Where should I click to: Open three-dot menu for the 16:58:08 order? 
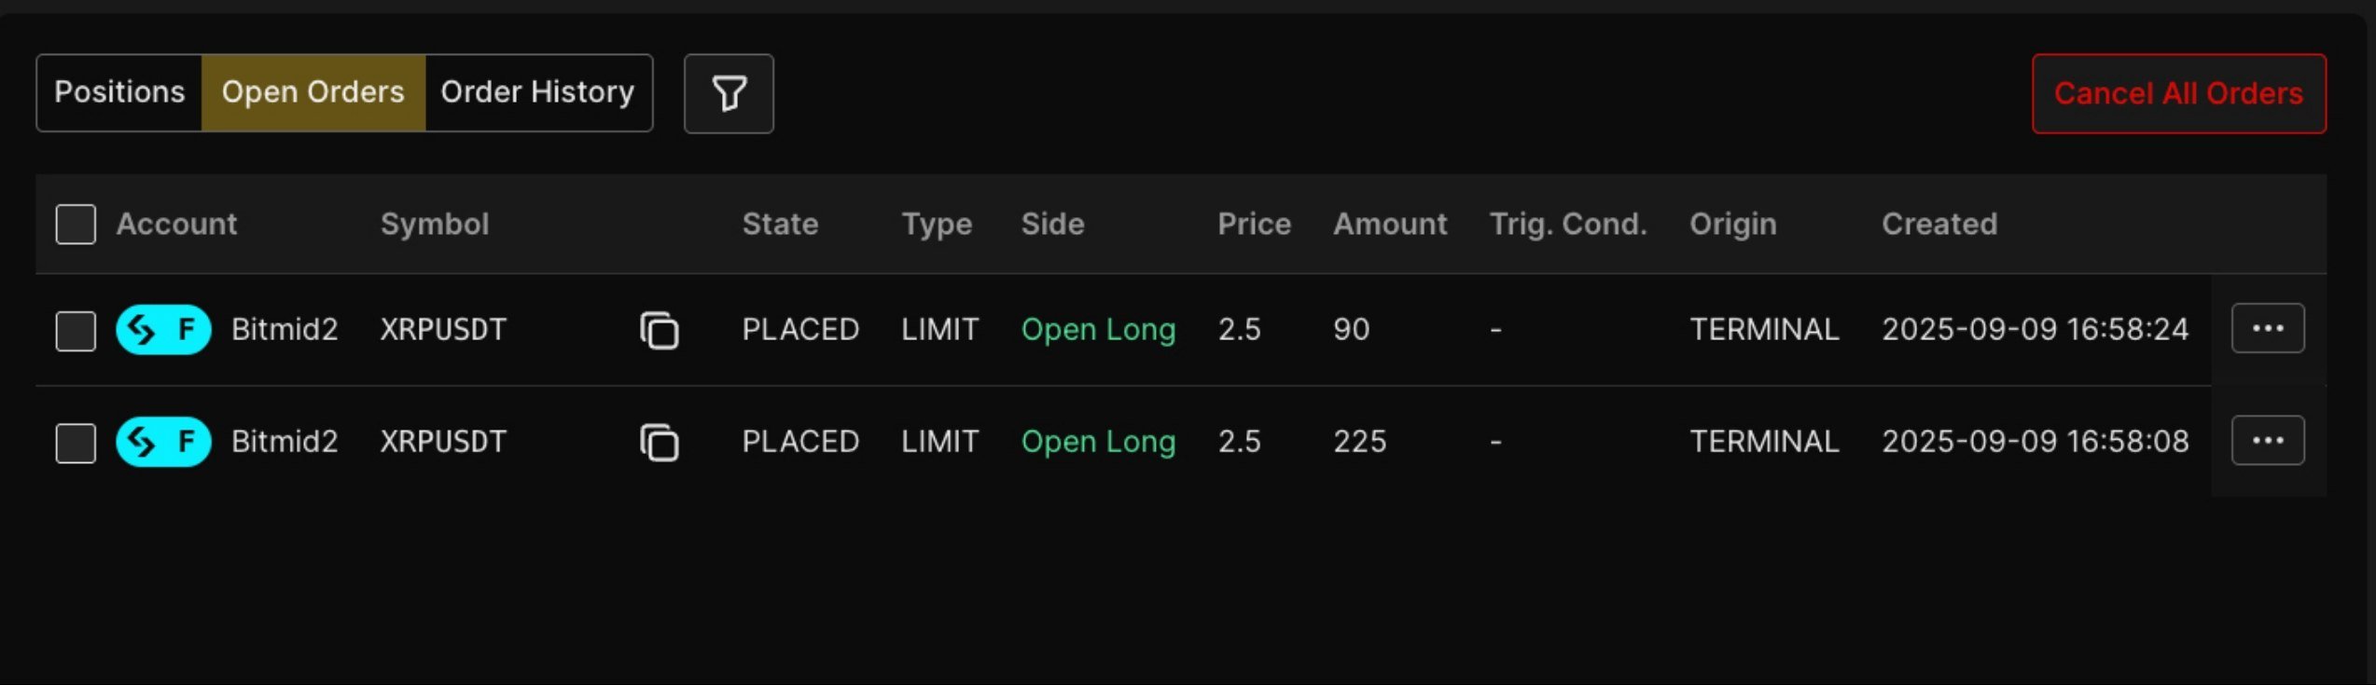pos(2267,441)
